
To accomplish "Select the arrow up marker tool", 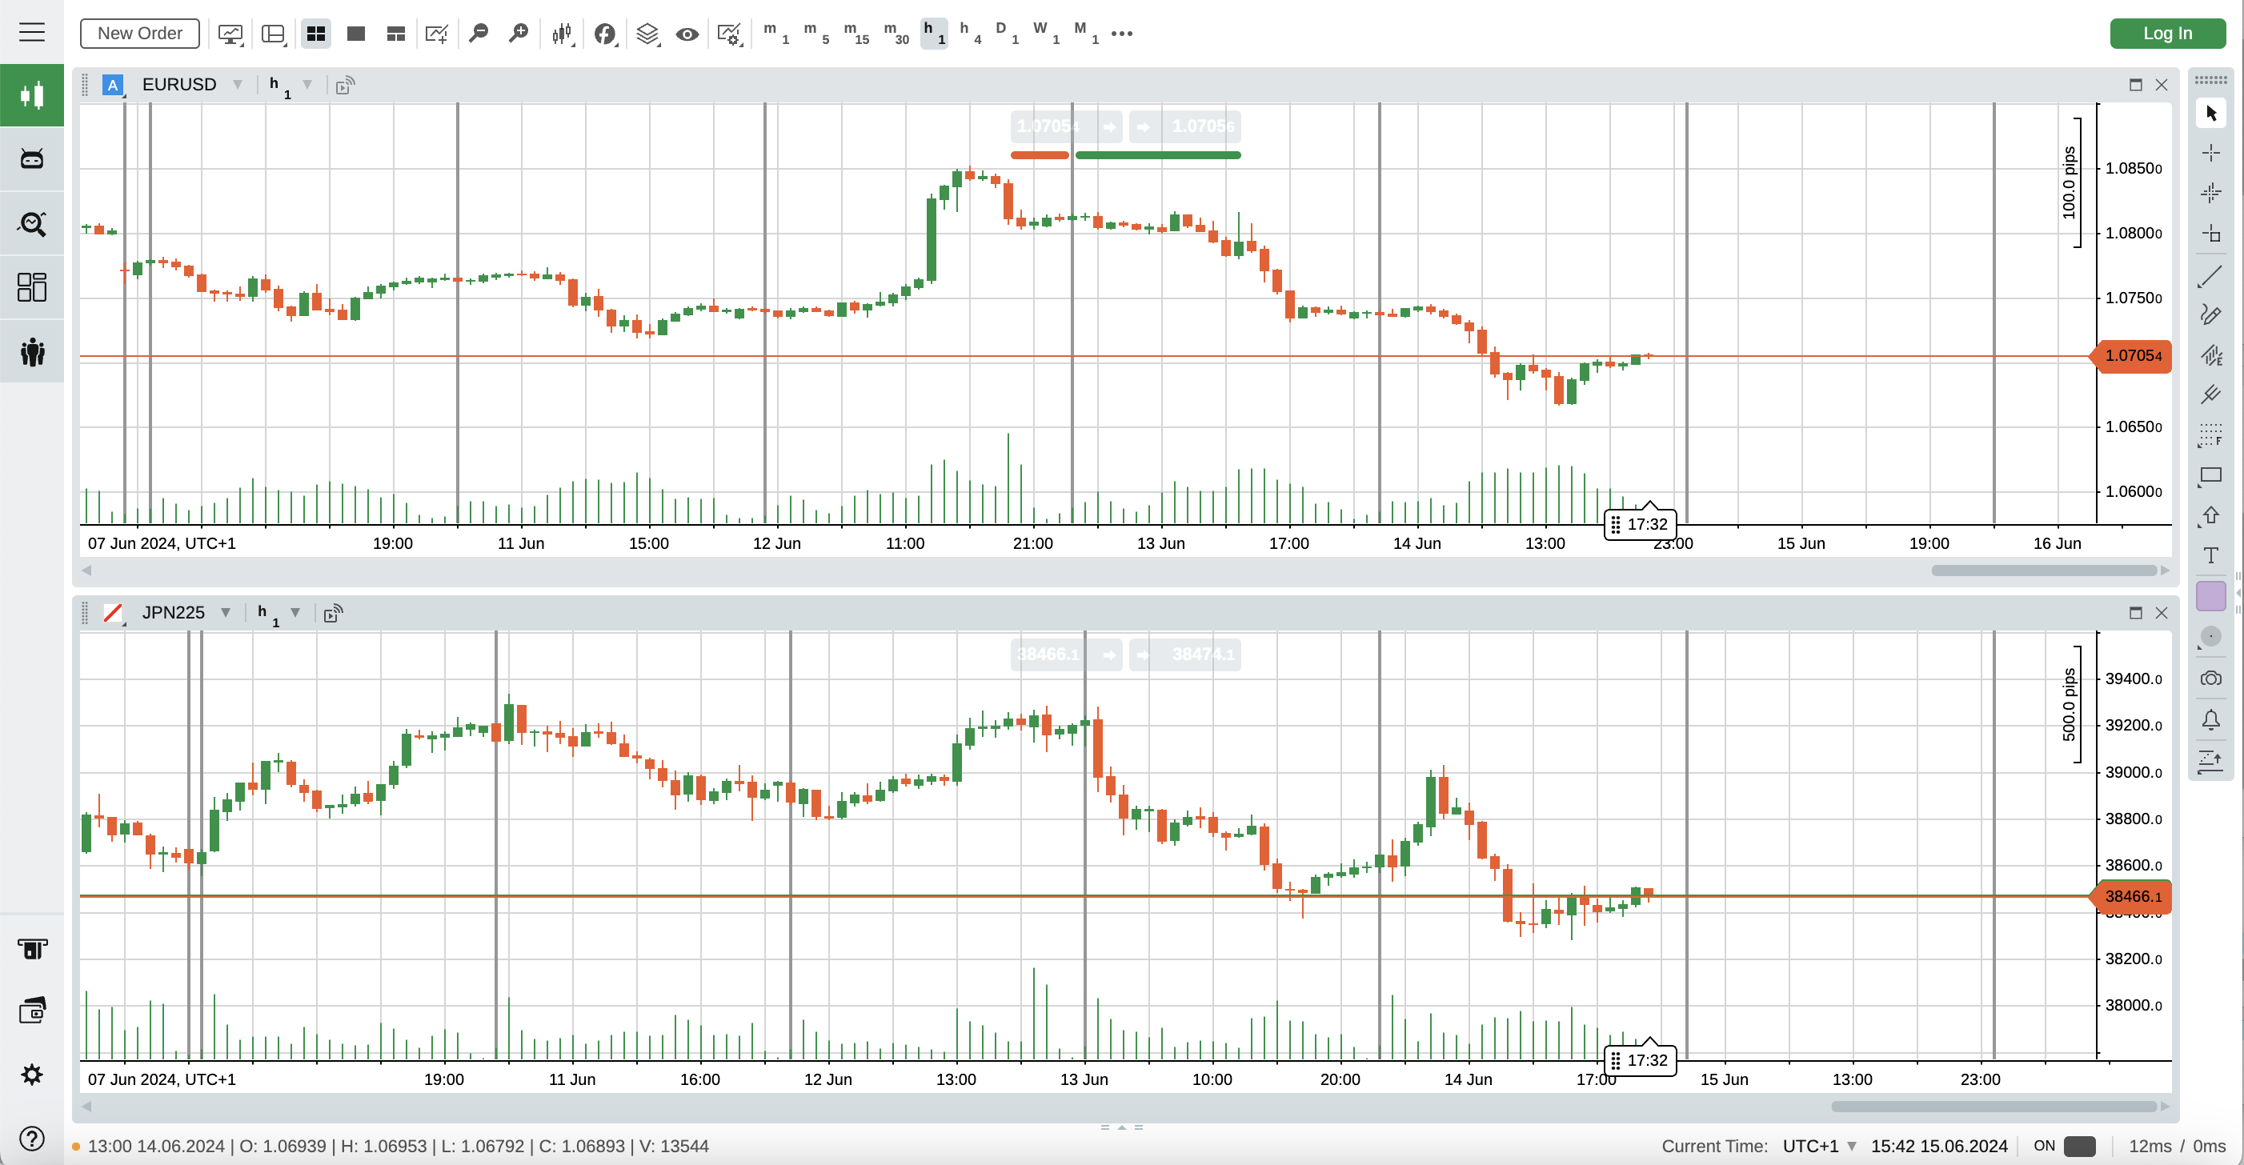I will pyautogui.click(x=2211, y=515).
